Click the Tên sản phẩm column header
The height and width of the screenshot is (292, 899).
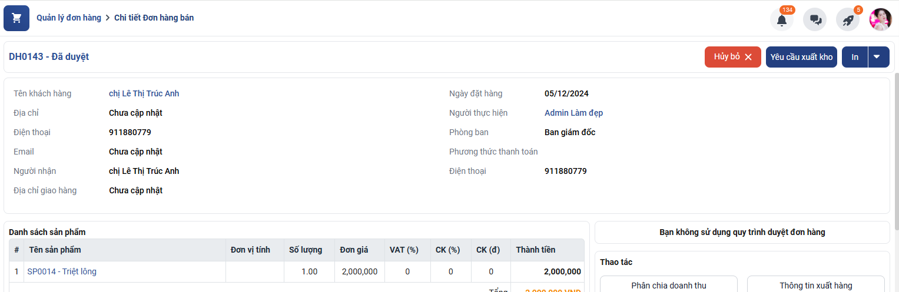tap(55, 250)
